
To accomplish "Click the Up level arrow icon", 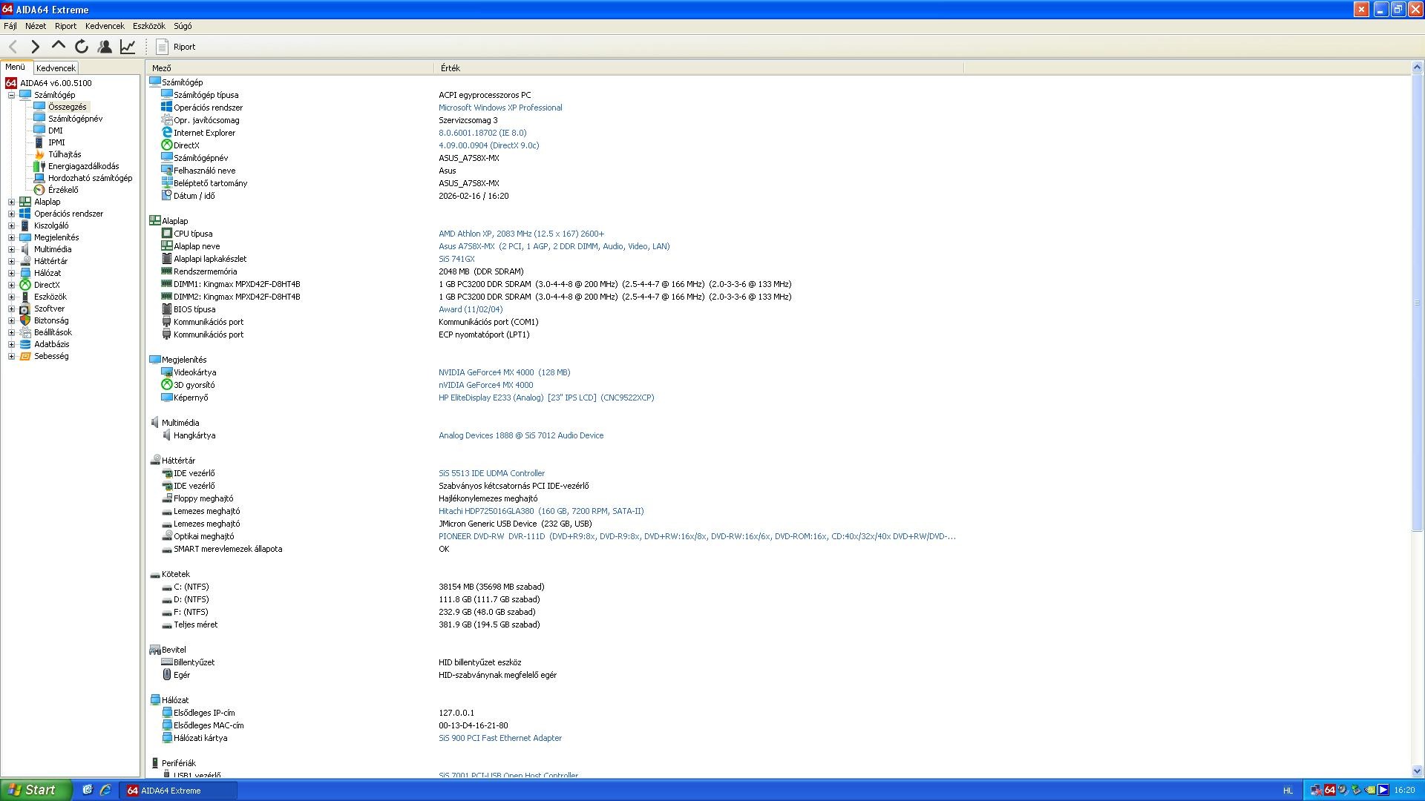I will [x=58, y=46].
